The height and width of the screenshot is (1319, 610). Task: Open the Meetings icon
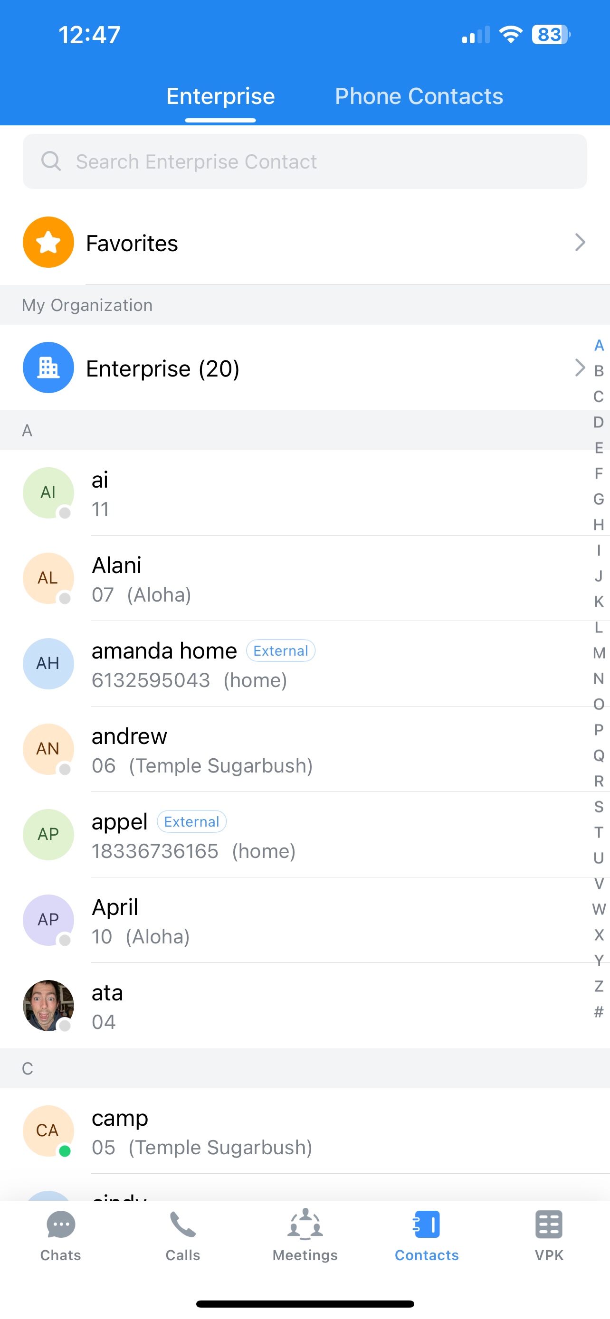[x=305, y=1224]
